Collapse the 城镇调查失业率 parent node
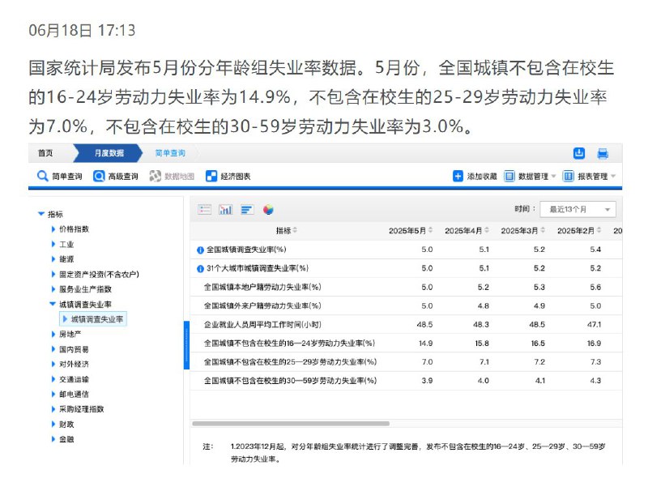The image size is (648, 491). pyautogui.click(x=53, y=304)
